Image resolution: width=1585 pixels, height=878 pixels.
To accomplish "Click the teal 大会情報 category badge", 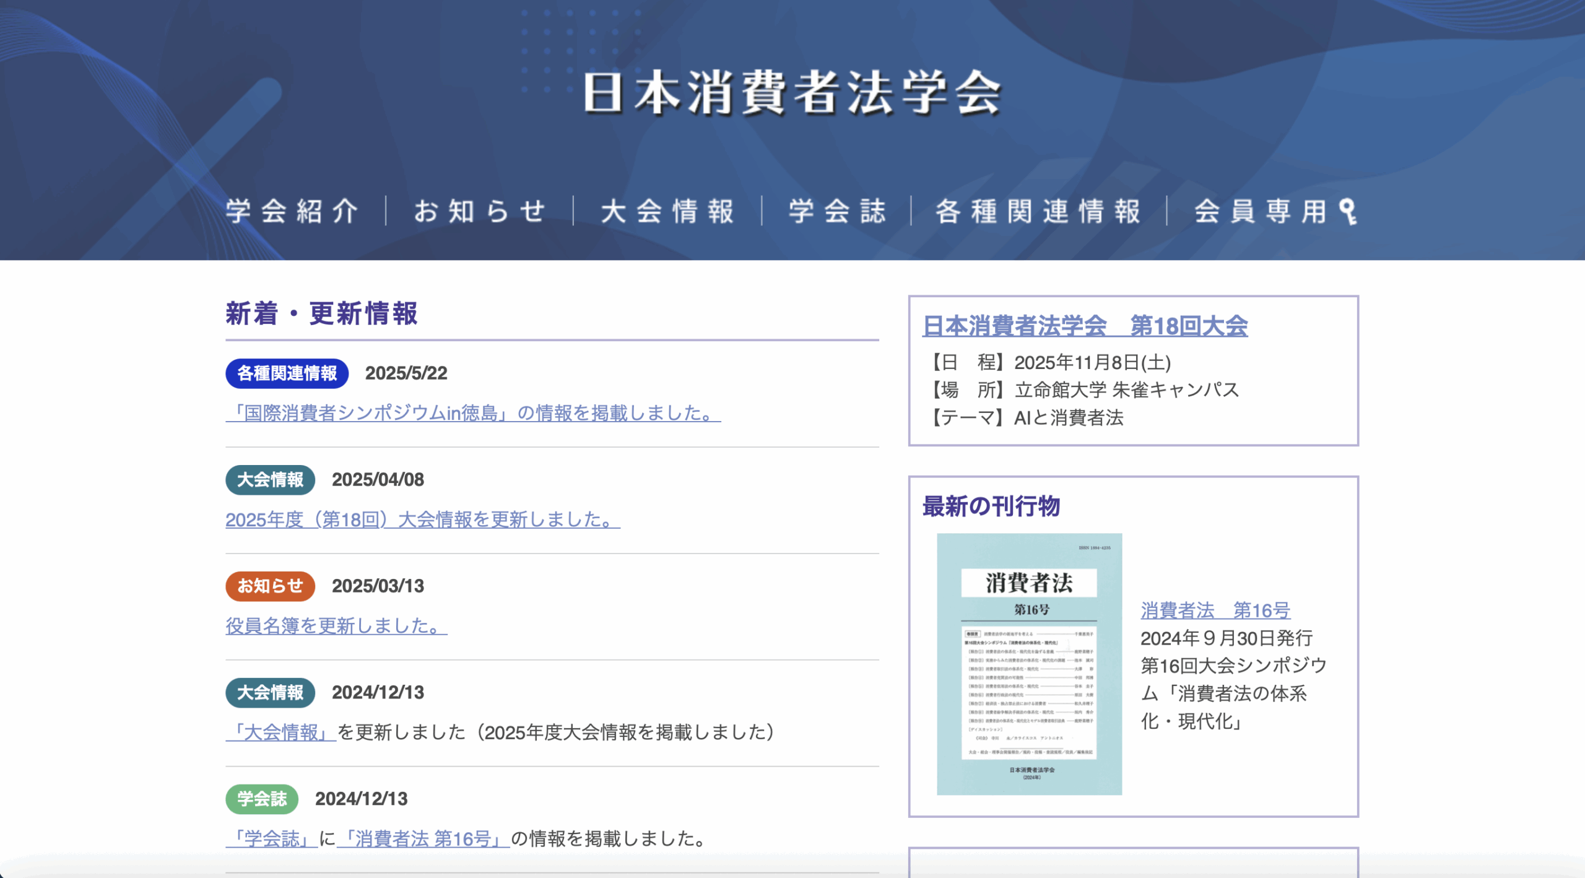I will click(269, 479).
